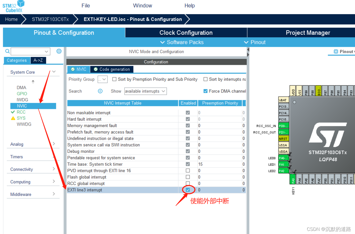Switch to the A->Z tab
The width and height of the screenshot is (355, 234).
38,60
